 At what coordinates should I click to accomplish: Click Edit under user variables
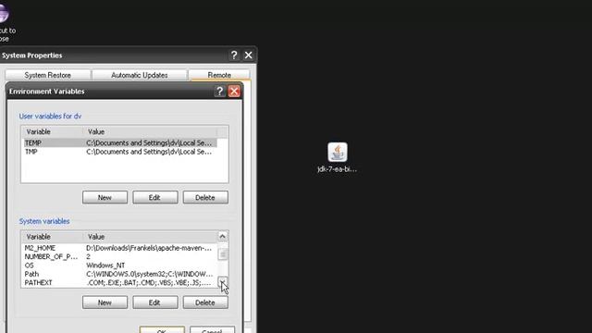click(155, 197)
